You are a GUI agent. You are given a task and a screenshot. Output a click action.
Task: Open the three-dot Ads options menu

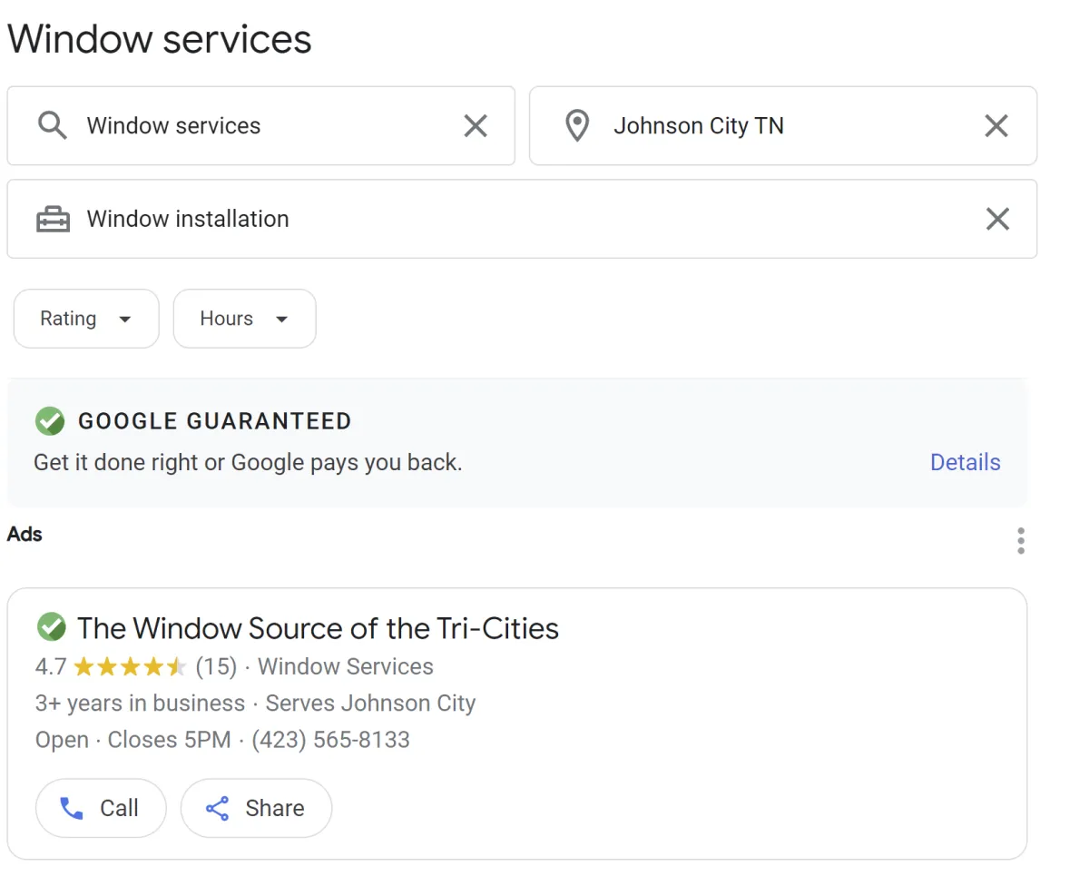[1021, 540]
